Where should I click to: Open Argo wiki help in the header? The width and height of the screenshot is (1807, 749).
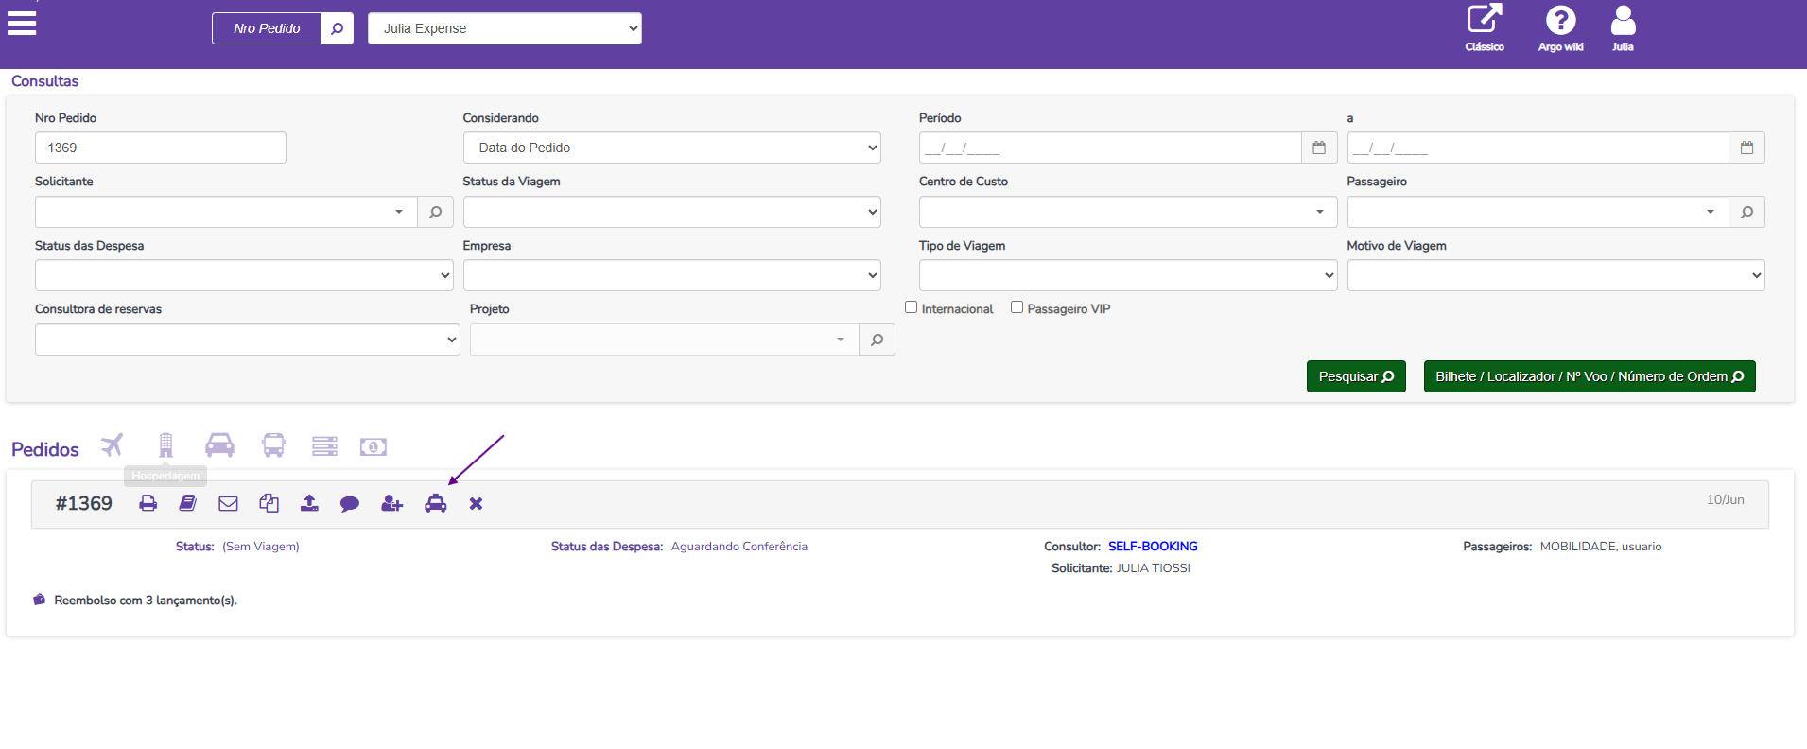(x=1560, y=28)
